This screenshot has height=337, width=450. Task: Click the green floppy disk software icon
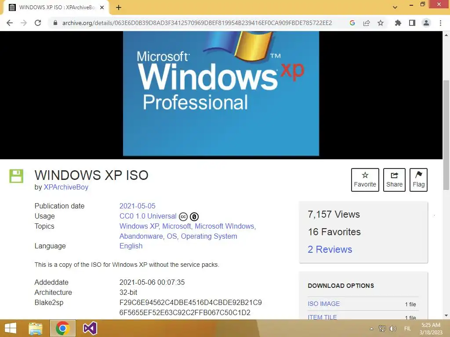point(16,176)
